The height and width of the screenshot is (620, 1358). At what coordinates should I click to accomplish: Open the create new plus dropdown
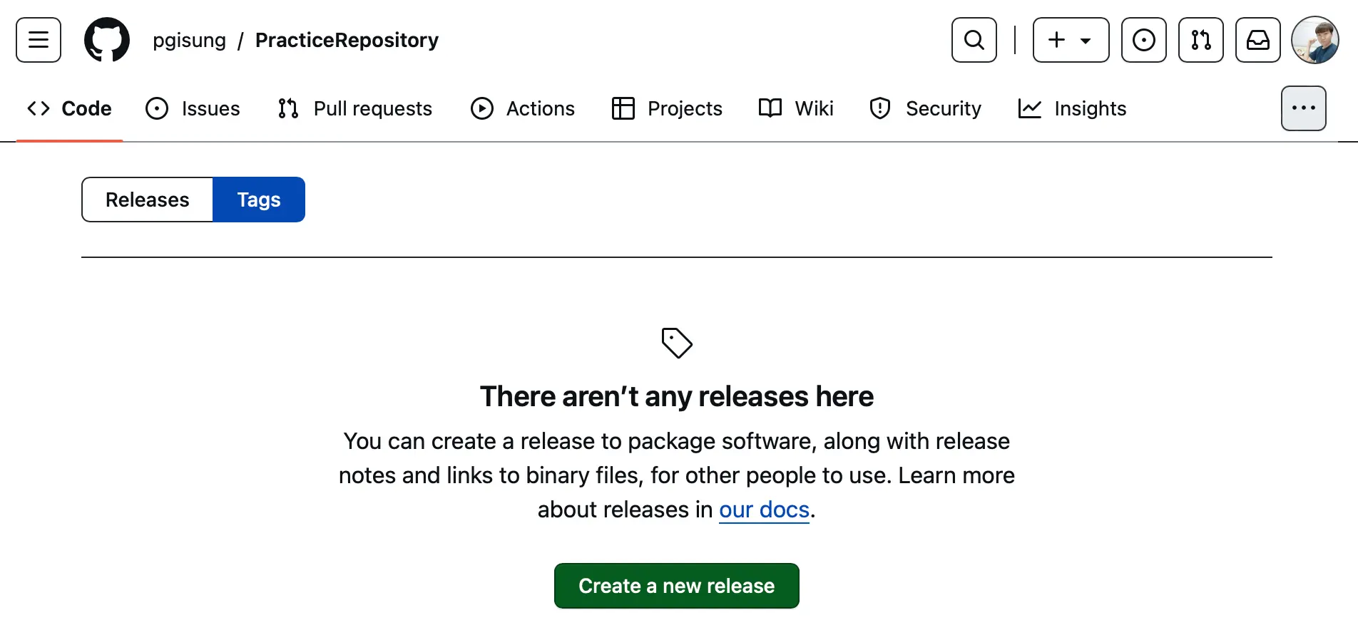[1071, 40]
